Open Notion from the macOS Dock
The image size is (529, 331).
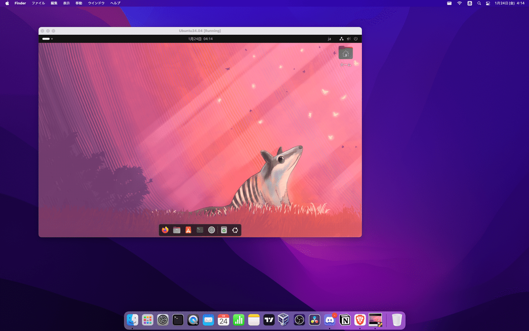(345, 320)
